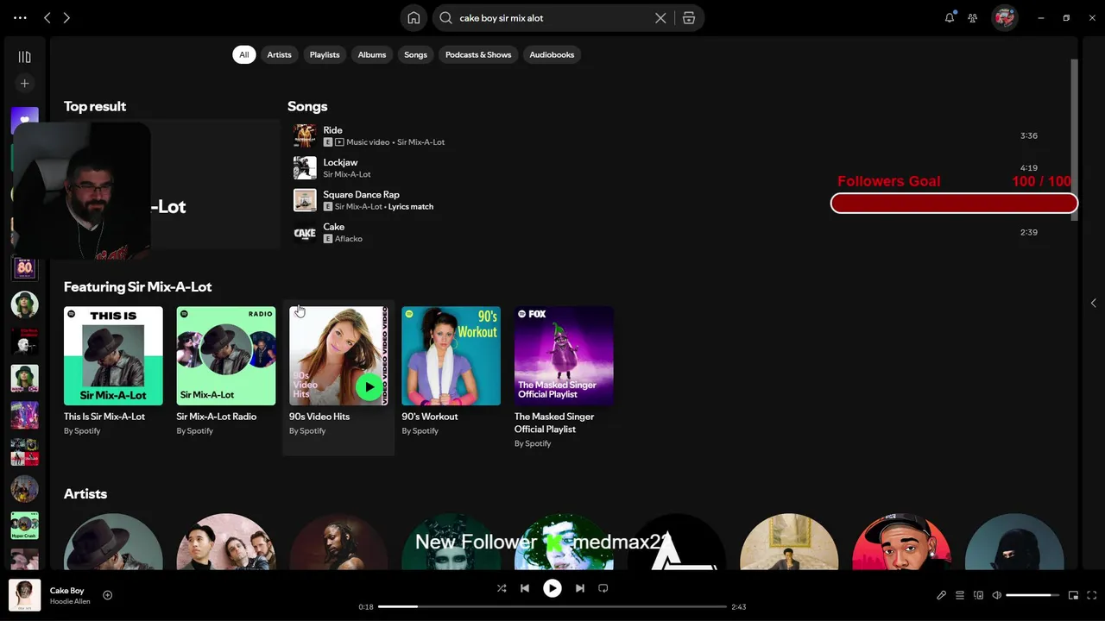The width and height of the screenshot is (1105, 621).
Task: Open Connect to a device
Action: tap(978, 595)
